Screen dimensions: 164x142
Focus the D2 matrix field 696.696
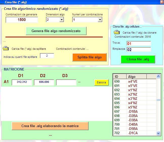[x=44, y=82]
